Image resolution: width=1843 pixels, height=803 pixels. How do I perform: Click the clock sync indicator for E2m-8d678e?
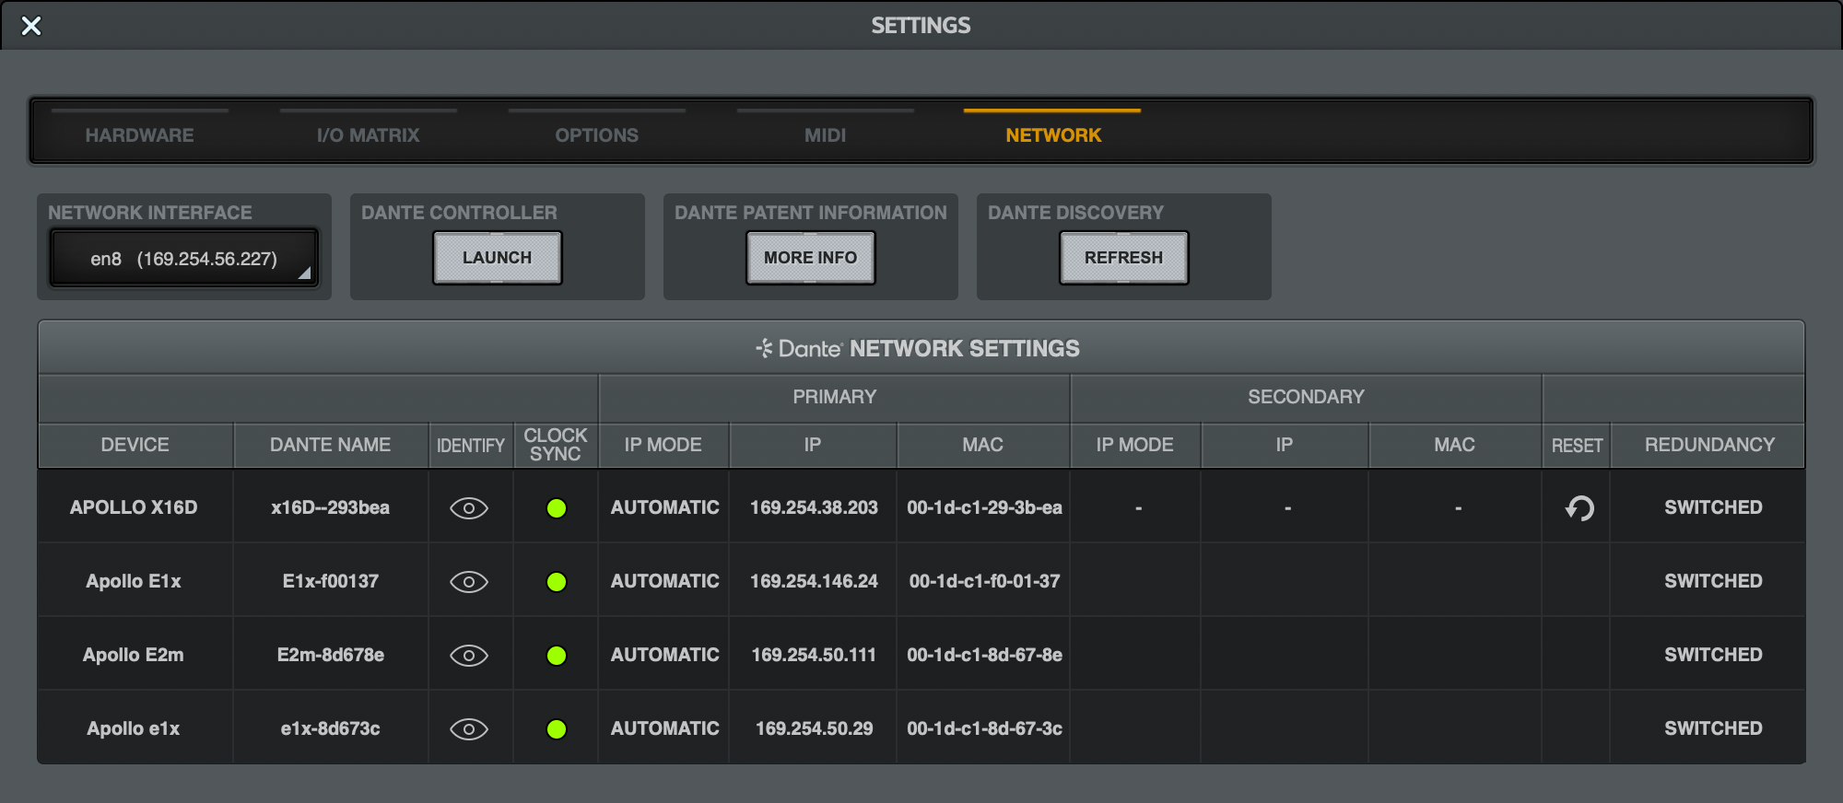557,656
